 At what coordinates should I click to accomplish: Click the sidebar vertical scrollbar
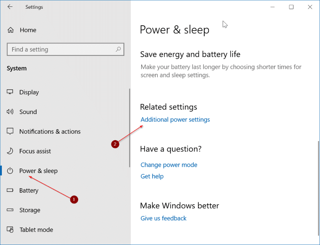click(x=129, y=128)
